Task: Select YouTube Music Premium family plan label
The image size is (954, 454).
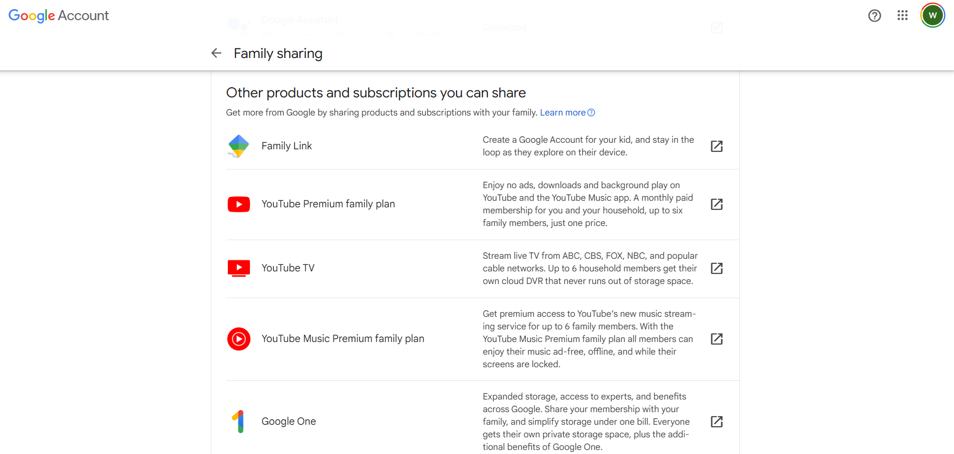Action: [343, 339]
